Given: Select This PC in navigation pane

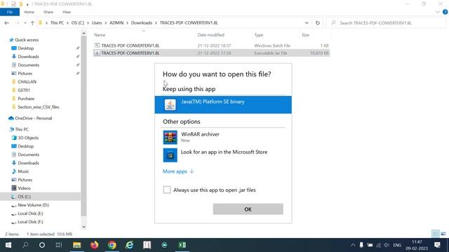Looking at the screenshot, I should [x=22, y=129].
